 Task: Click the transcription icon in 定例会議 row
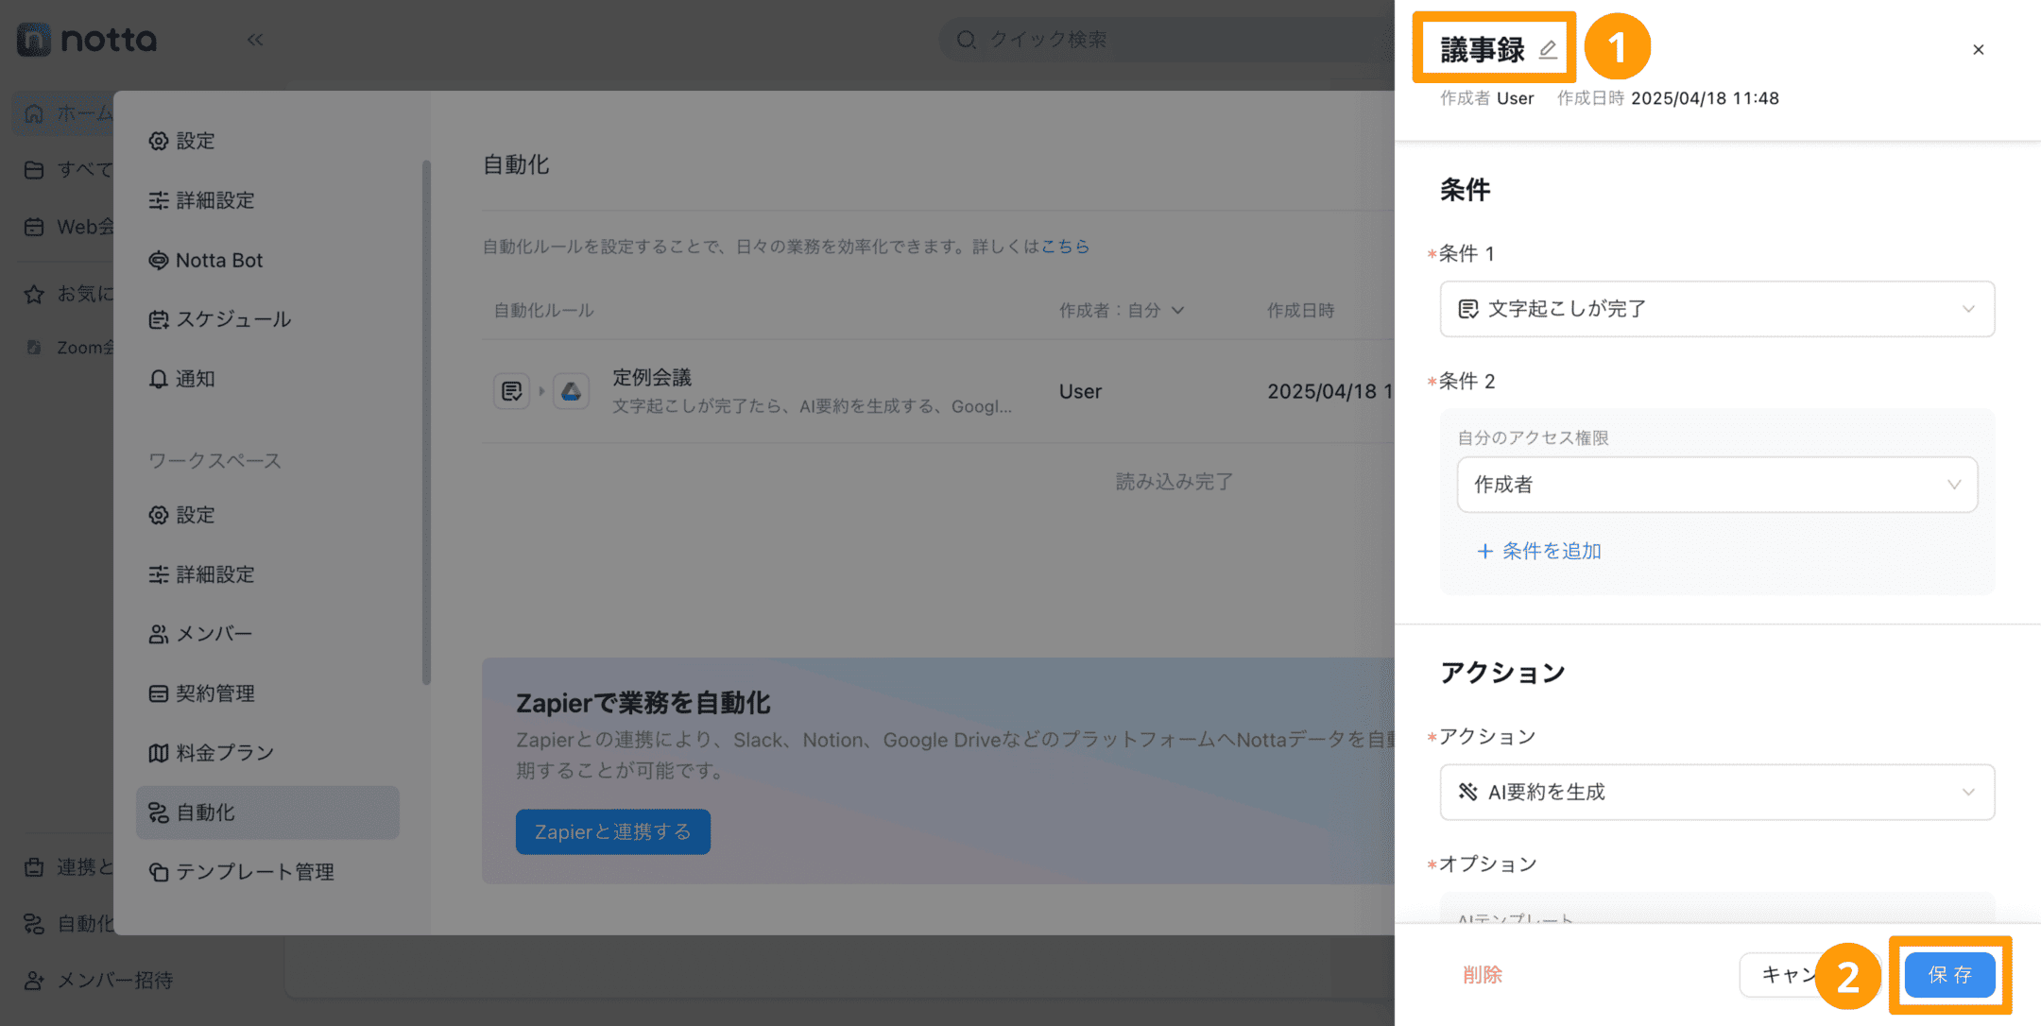512,391
